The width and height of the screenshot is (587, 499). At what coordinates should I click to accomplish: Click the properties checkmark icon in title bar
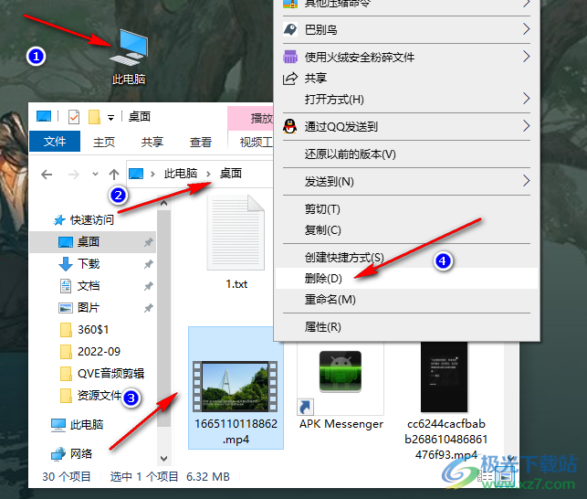coord(74,117)
